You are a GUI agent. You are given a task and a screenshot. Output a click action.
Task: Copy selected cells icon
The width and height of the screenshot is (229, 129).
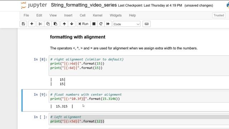[x=48, y=24]
